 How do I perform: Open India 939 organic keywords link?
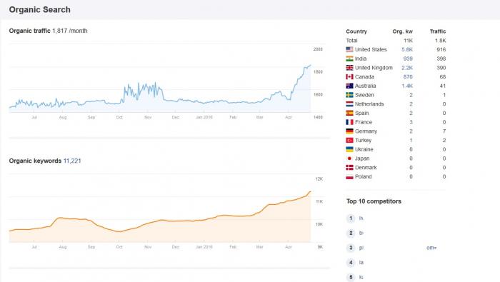tap(408, 59)
